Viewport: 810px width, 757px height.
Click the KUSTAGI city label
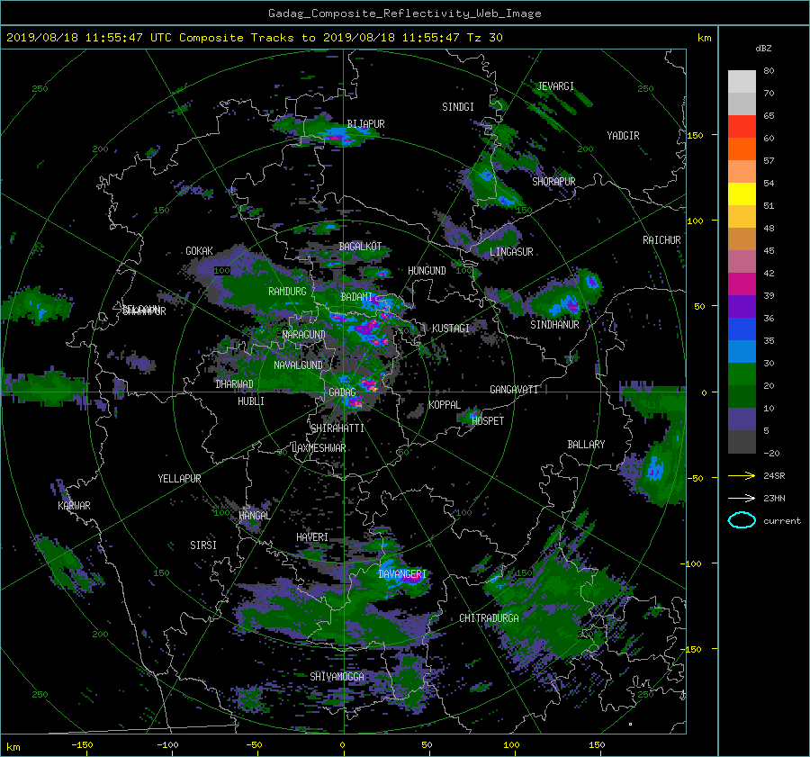451,329
